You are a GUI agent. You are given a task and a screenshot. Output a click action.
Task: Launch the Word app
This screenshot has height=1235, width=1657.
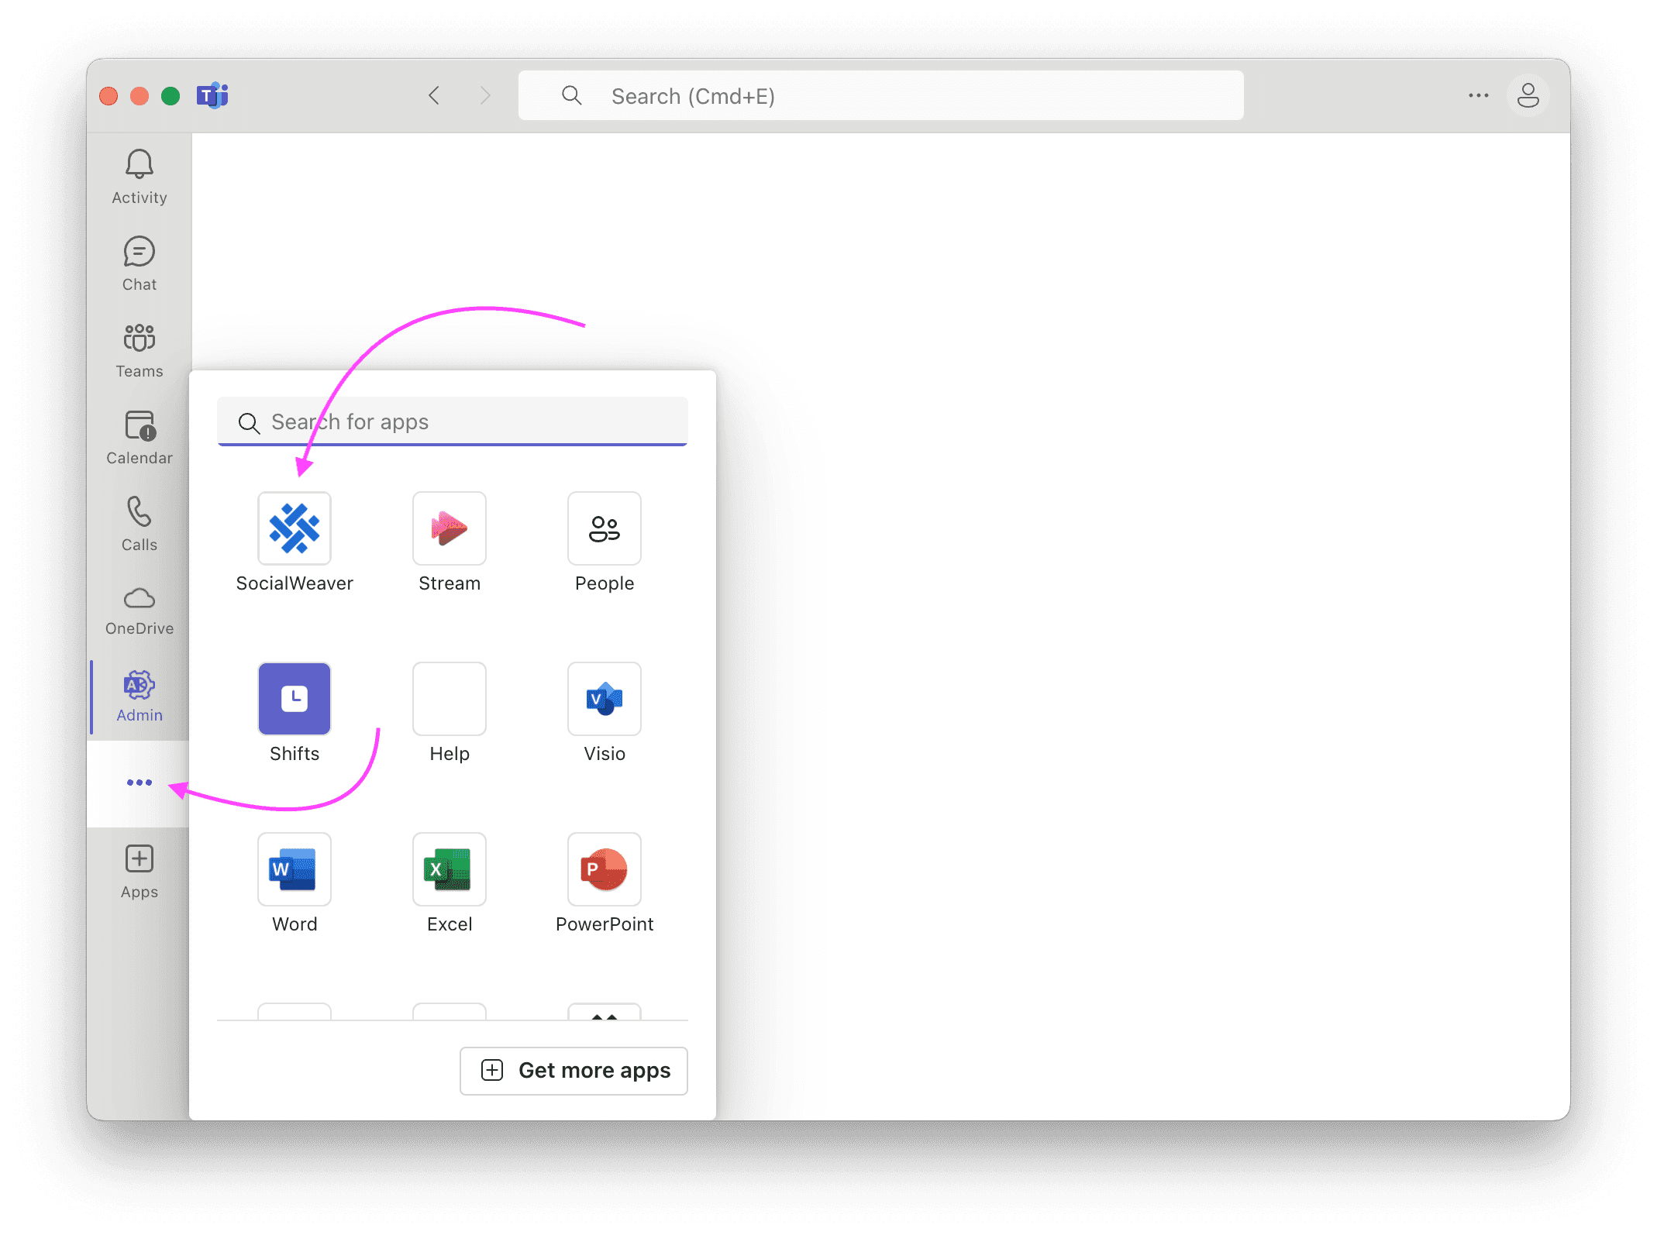(x=295, y=883)
